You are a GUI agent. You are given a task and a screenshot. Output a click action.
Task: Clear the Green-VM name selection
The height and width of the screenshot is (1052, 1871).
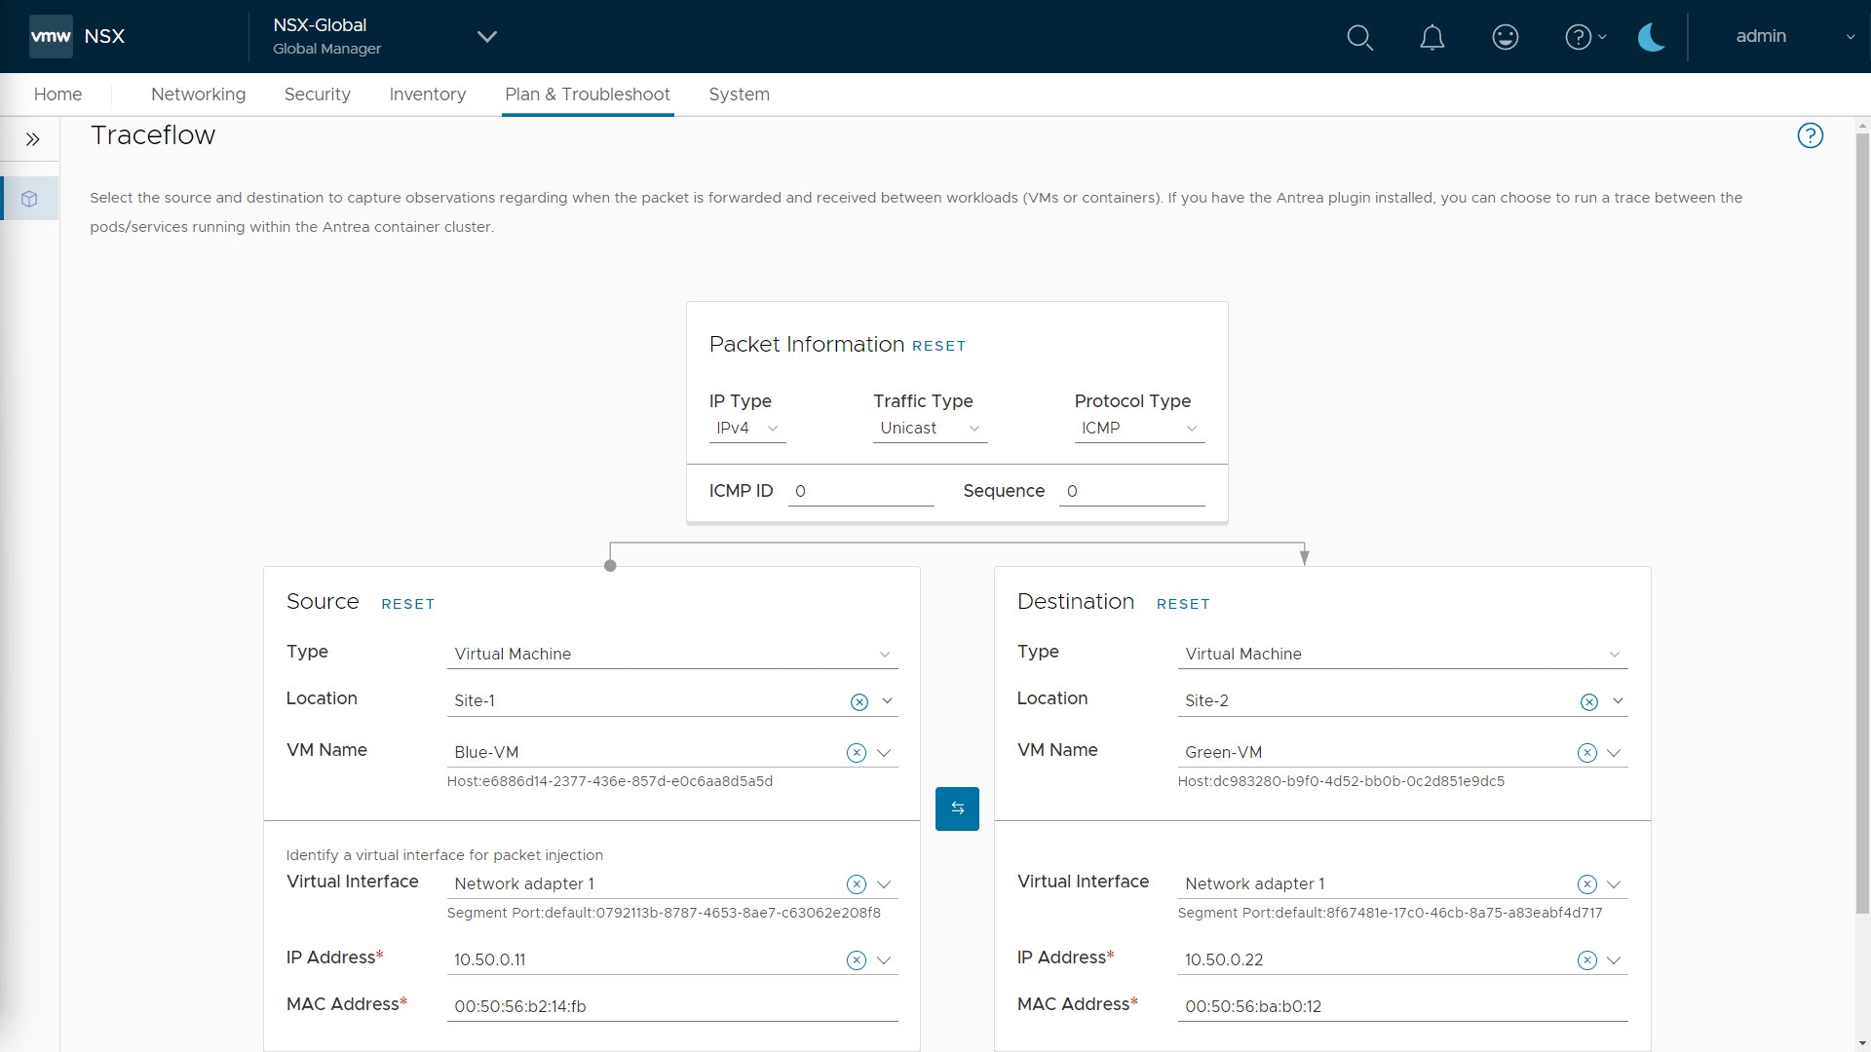[1586, 753]
